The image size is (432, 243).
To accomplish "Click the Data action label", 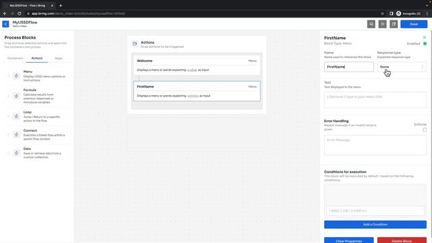I will pos(27,148).
